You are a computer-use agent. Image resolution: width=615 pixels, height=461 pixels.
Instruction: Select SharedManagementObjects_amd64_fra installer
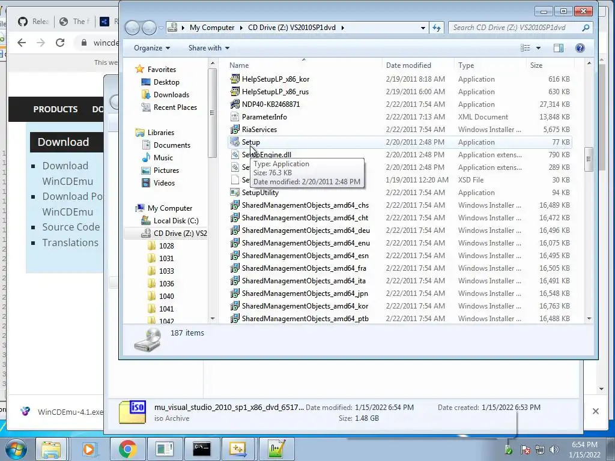click(399, 268)
